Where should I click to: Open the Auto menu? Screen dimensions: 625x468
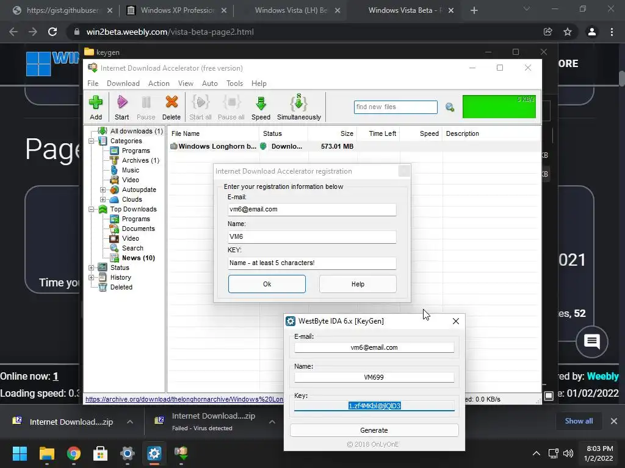[210, 83]
